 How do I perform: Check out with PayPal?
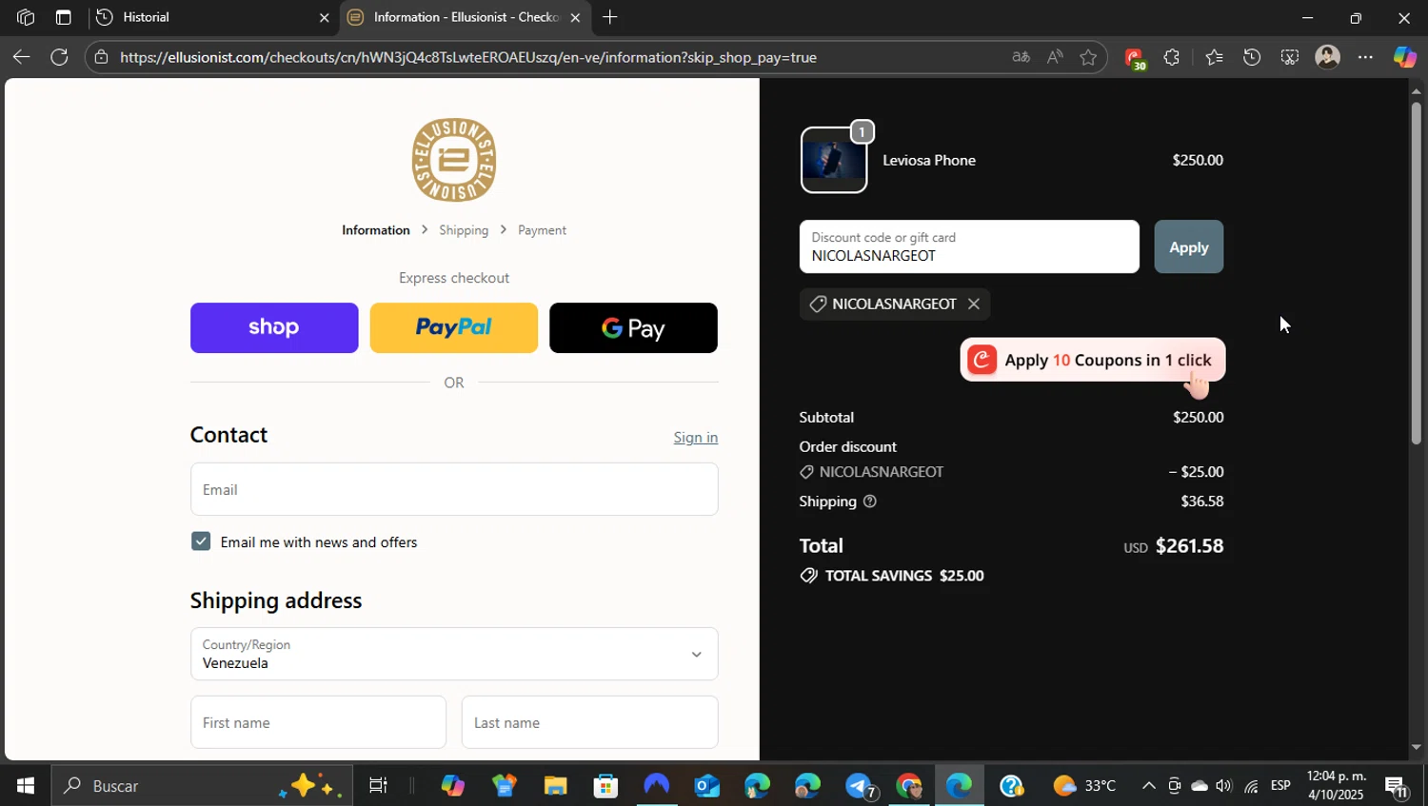click(453, 327)
